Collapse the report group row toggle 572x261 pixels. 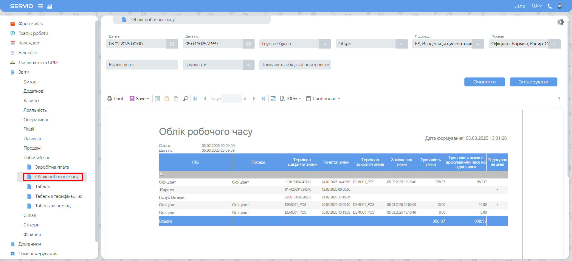pos(162,174)
